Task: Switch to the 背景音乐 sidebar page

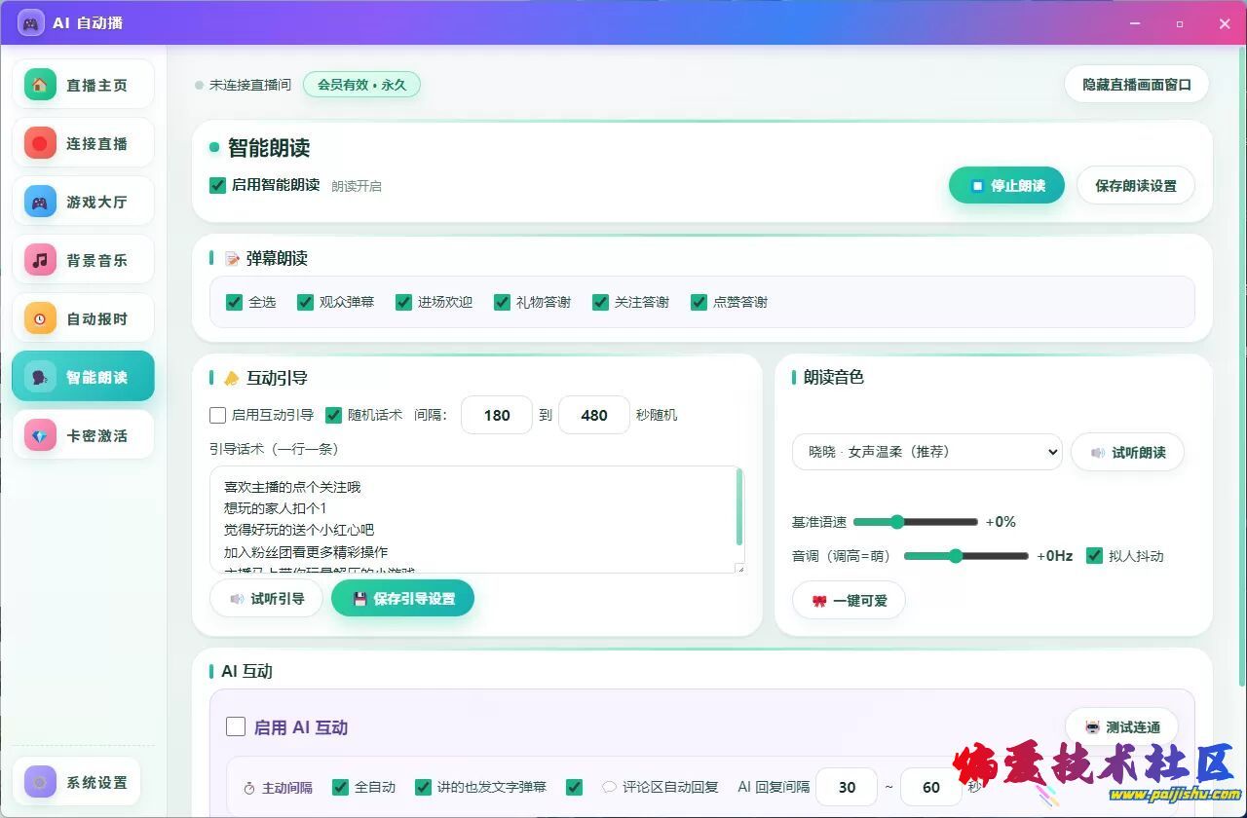Action: coord(83,260)
